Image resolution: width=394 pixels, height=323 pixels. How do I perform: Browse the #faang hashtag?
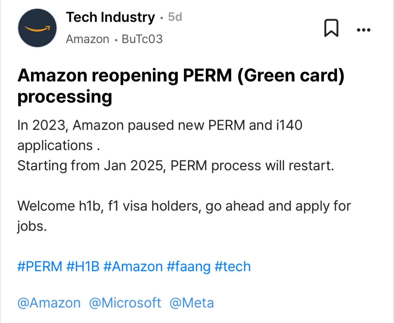189,266
